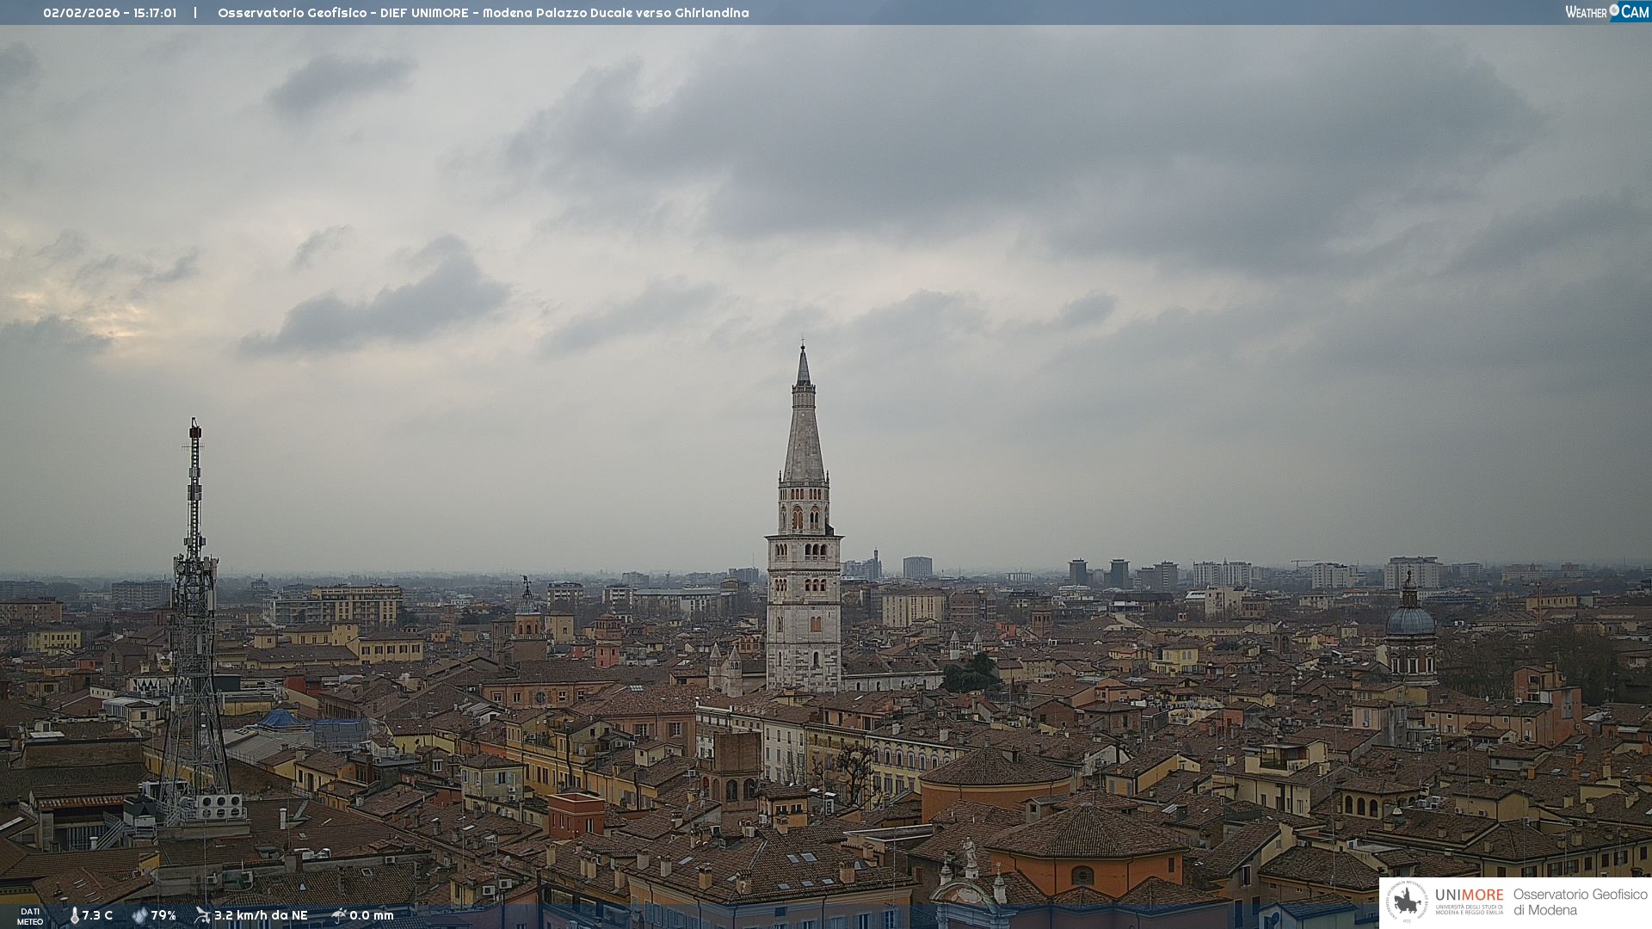Click the round terracotta roof building
1652x929 pixels.
pos(996,768)
